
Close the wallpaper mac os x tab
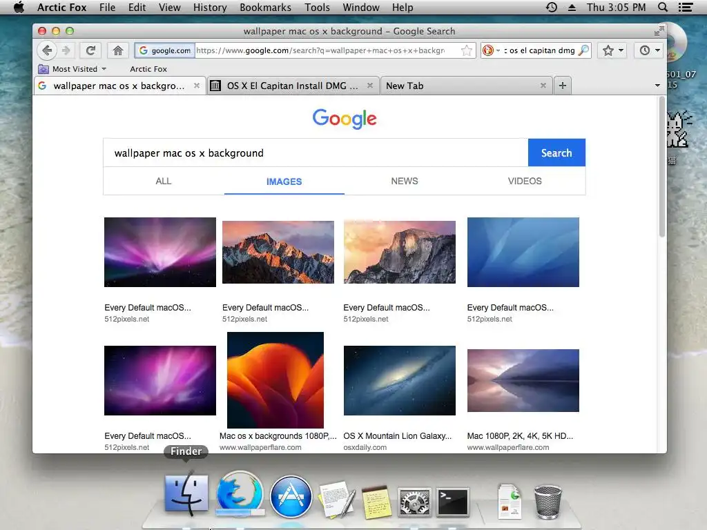(197, 86)
